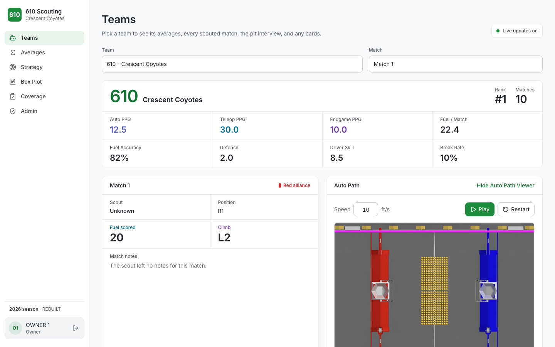Click the Driver Skill value 8.5
The height and width of the screenshot is (347, 555).
pyautogui.click(x=336, y=158)
